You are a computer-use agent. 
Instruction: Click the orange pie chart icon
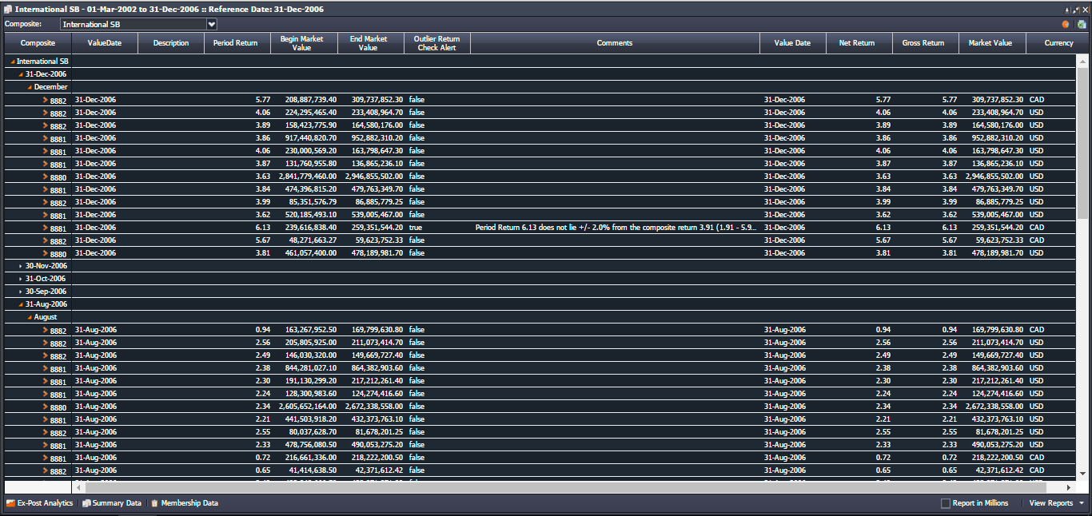point(1066,24)
